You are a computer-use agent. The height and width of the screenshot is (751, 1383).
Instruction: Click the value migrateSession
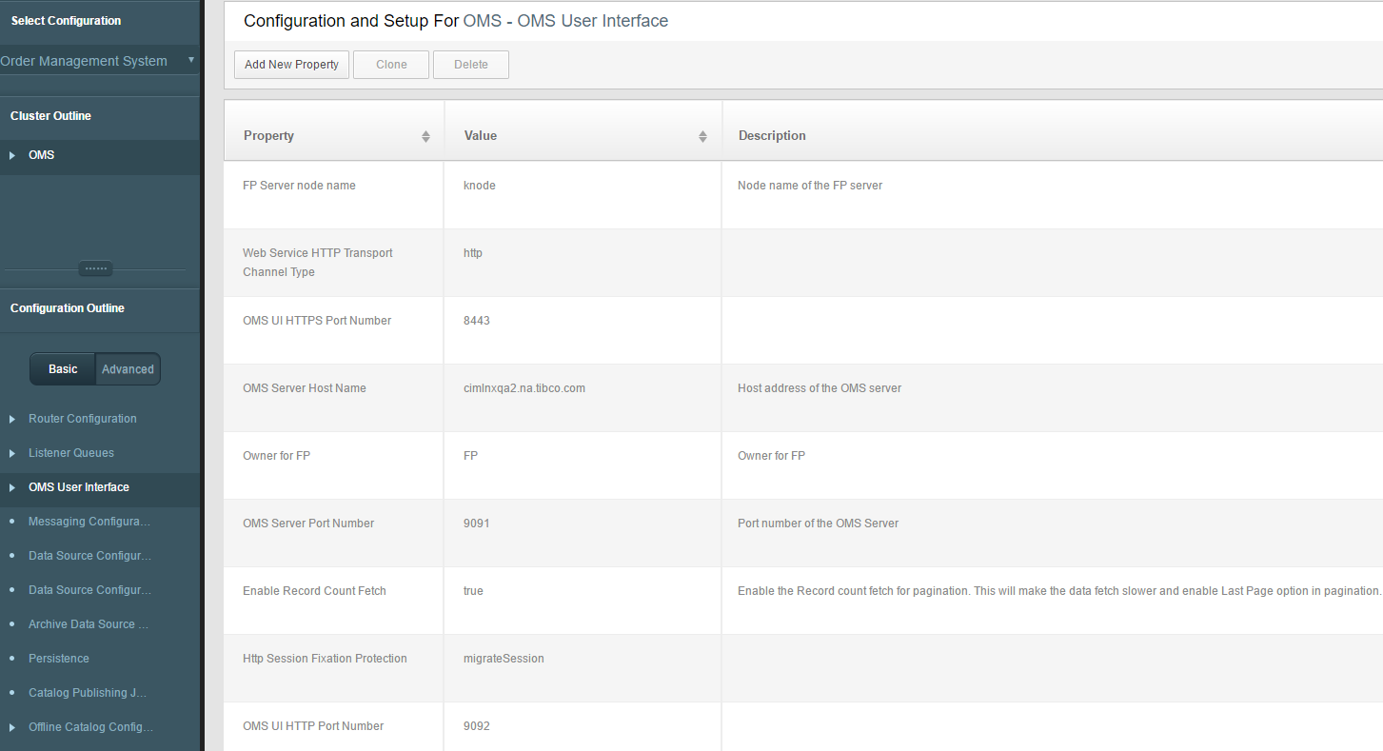click(504, 659)
